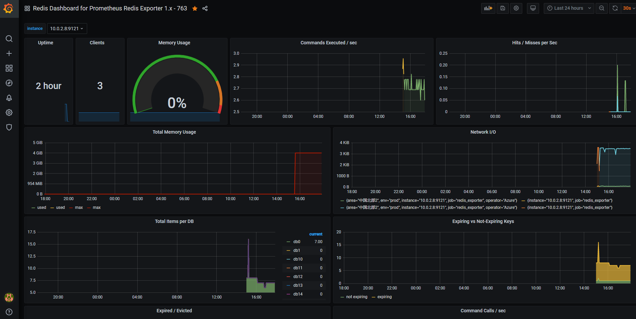The width and height of the screenshot is (636, 319).
Task: Toggle the db10 legend series
Action: point(298,259)
